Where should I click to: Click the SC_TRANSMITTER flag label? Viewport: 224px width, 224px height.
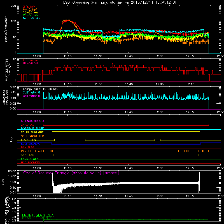pyautogui.click(x=32, y=136)
